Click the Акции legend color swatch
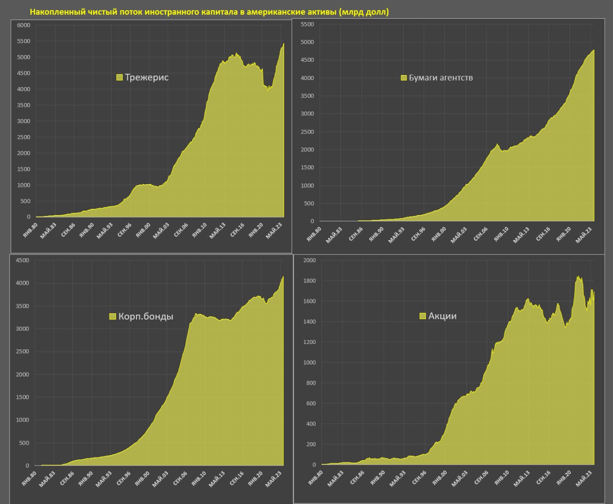This screenshot has height=504, width=613. (x=422, y=316)
